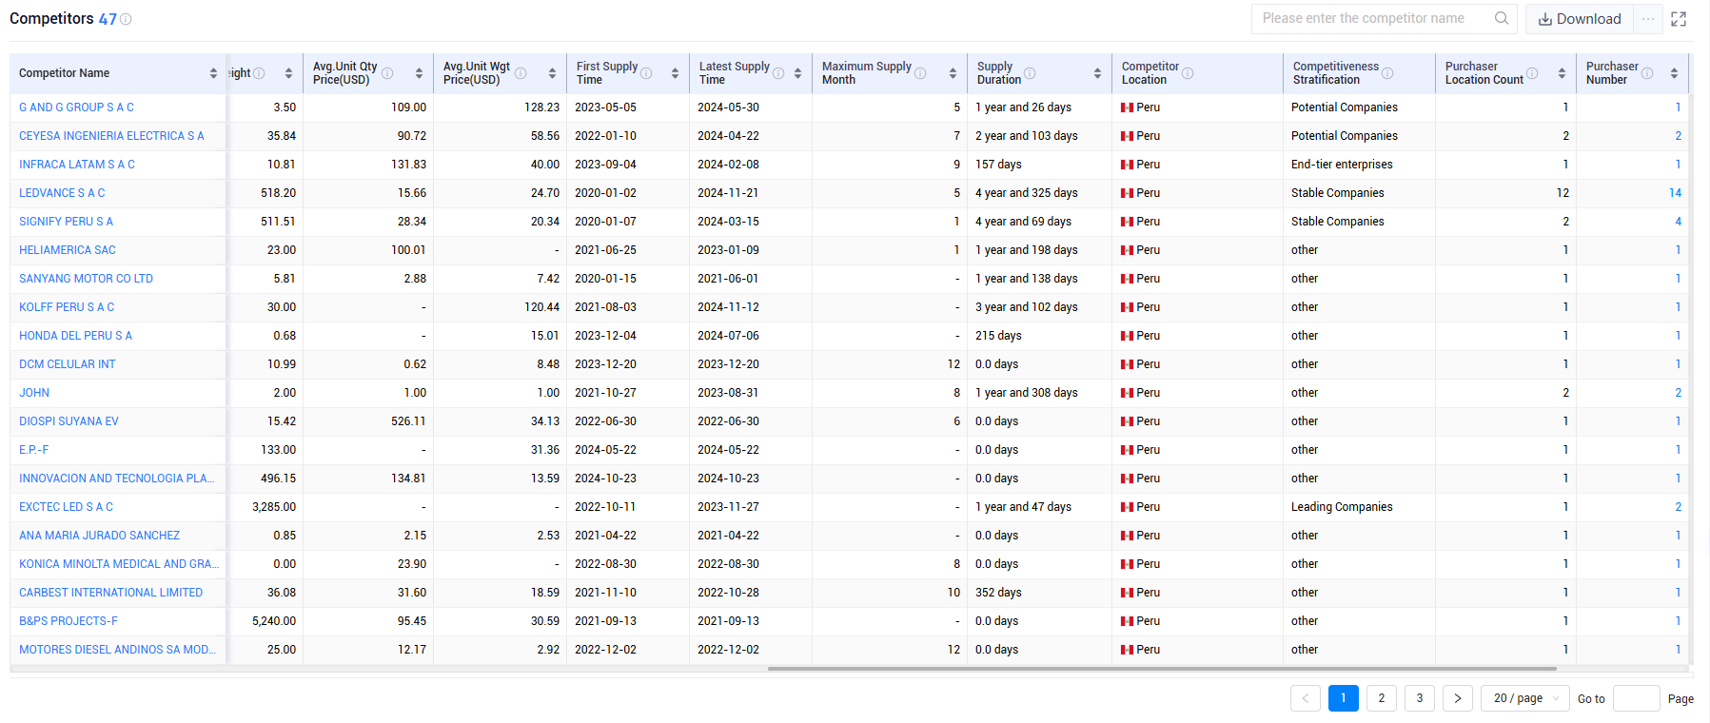Sort by Maximum Supply Month

pos(953,73)
